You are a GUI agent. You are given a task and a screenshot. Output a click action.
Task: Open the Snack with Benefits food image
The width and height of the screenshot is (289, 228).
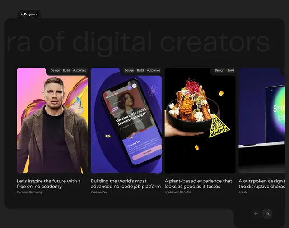[x=200, y=121]
